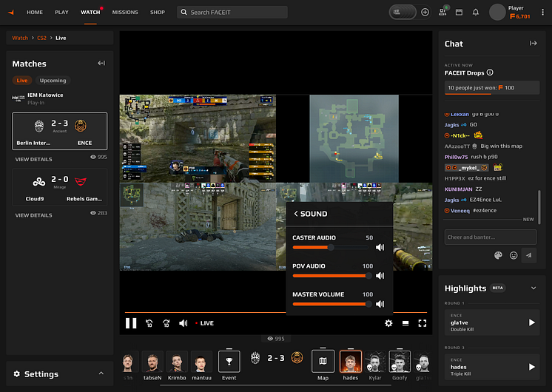Adjust the caster audio slider

331,247
